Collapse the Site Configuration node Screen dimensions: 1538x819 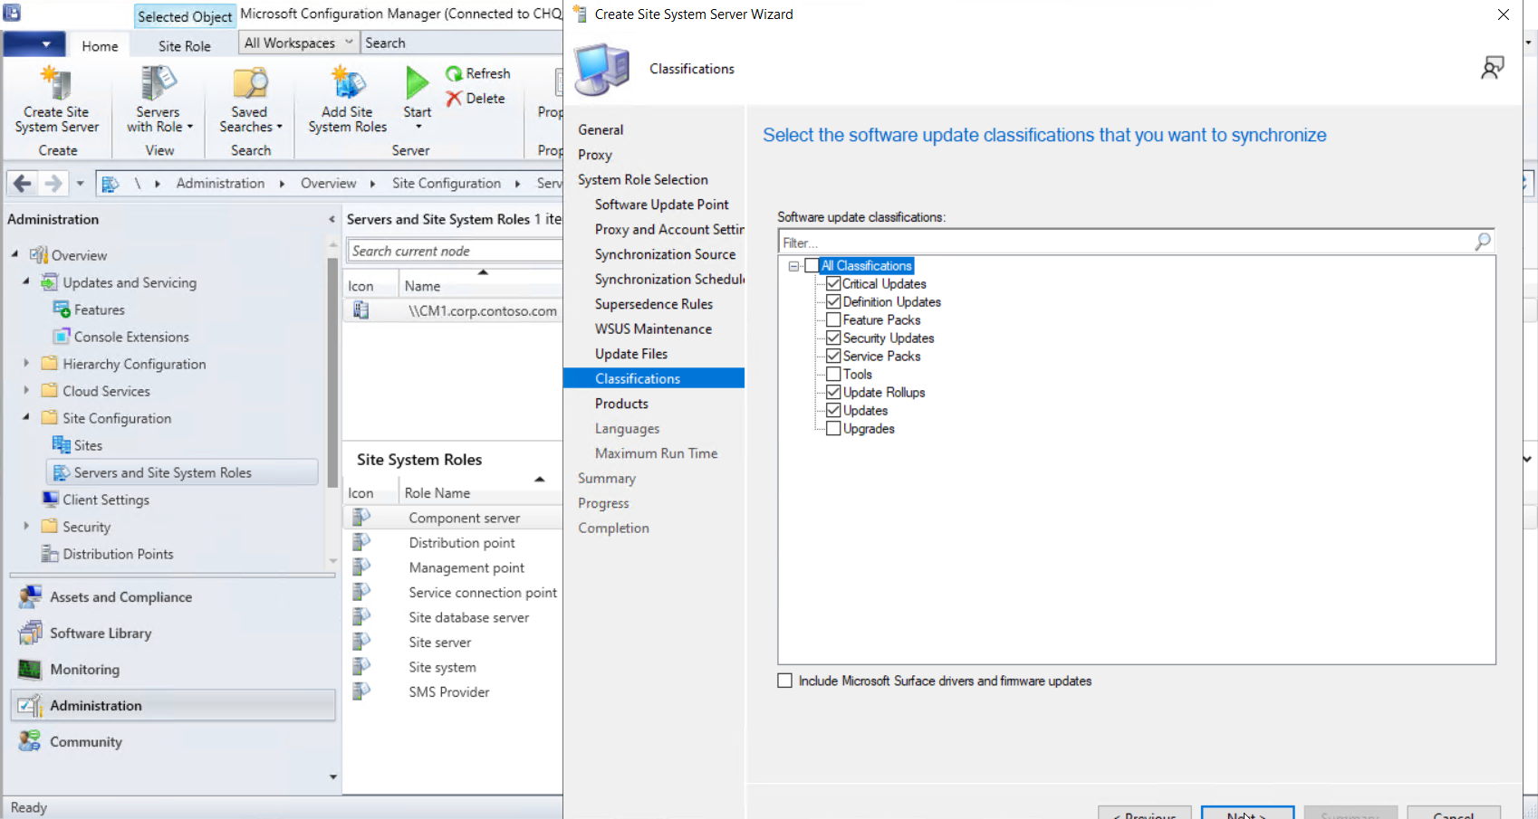26,417
